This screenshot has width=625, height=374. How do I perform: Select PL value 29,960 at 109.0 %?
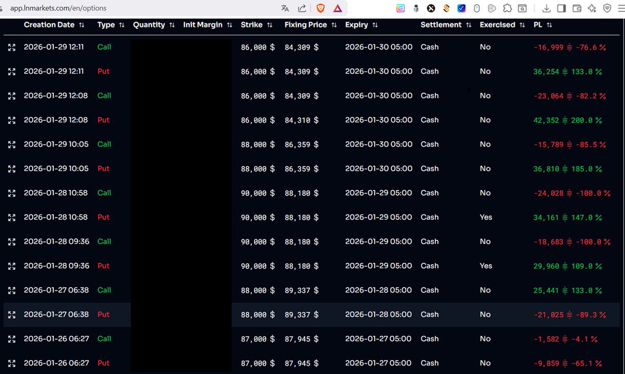(x=568, y=266)
